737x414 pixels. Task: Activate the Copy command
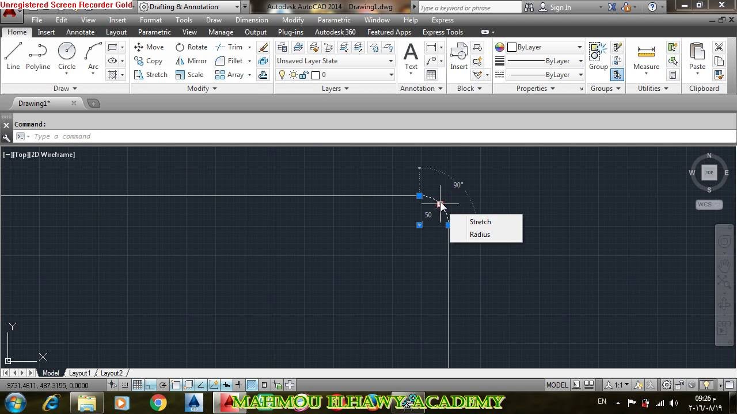point(149,61)
